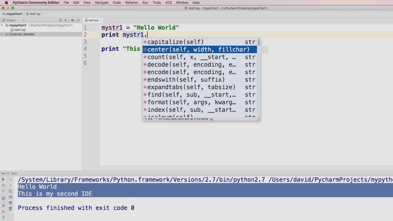Click the scroll from source target icon

(60, 20)
